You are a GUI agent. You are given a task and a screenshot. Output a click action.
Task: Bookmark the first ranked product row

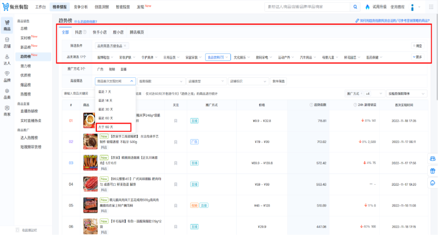(x=176, y=121)
